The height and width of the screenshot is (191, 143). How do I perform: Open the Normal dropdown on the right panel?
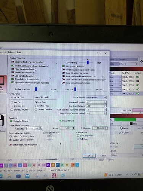[128, 60]
